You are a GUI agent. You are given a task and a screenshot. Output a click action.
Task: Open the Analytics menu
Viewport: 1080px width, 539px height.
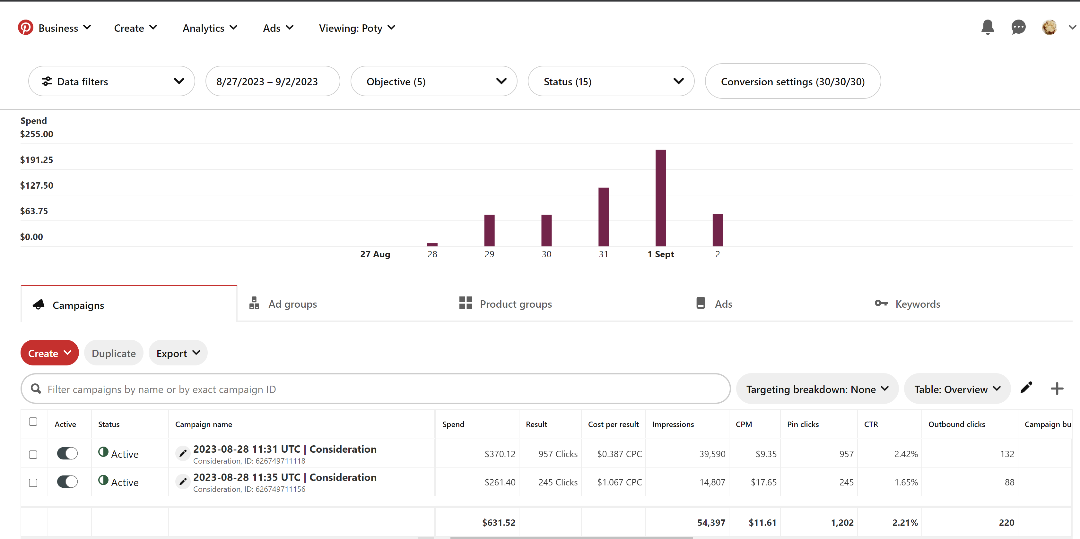tap(210, 28)
